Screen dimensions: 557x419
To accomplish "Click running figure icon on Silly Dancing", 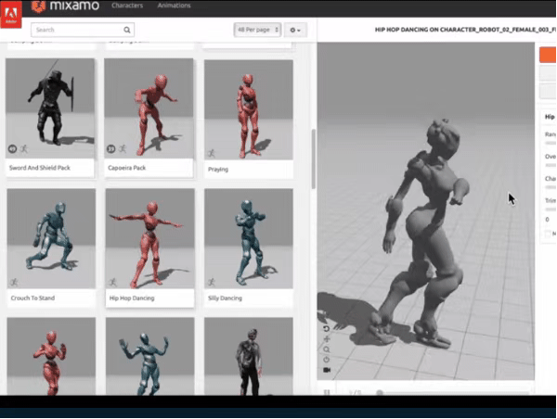I will point(212,283).
